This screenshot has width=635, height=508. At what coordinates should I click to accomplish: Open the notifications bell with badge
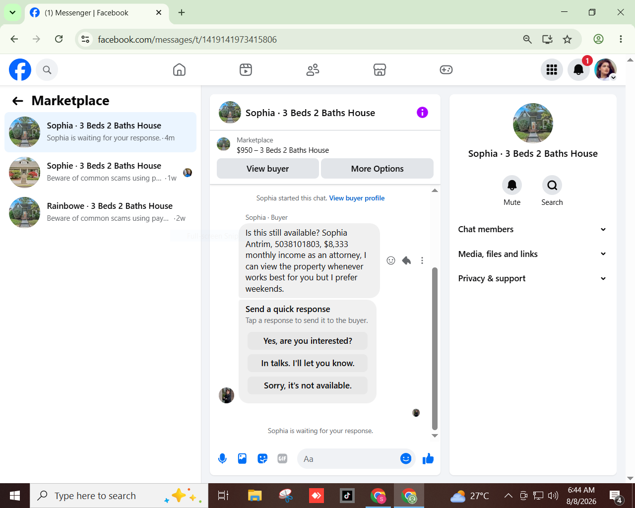coord(578,70)
